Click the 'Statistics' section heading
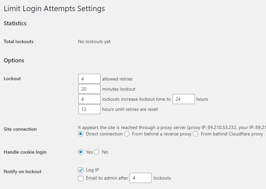266x189 pixels. [15, 23]
